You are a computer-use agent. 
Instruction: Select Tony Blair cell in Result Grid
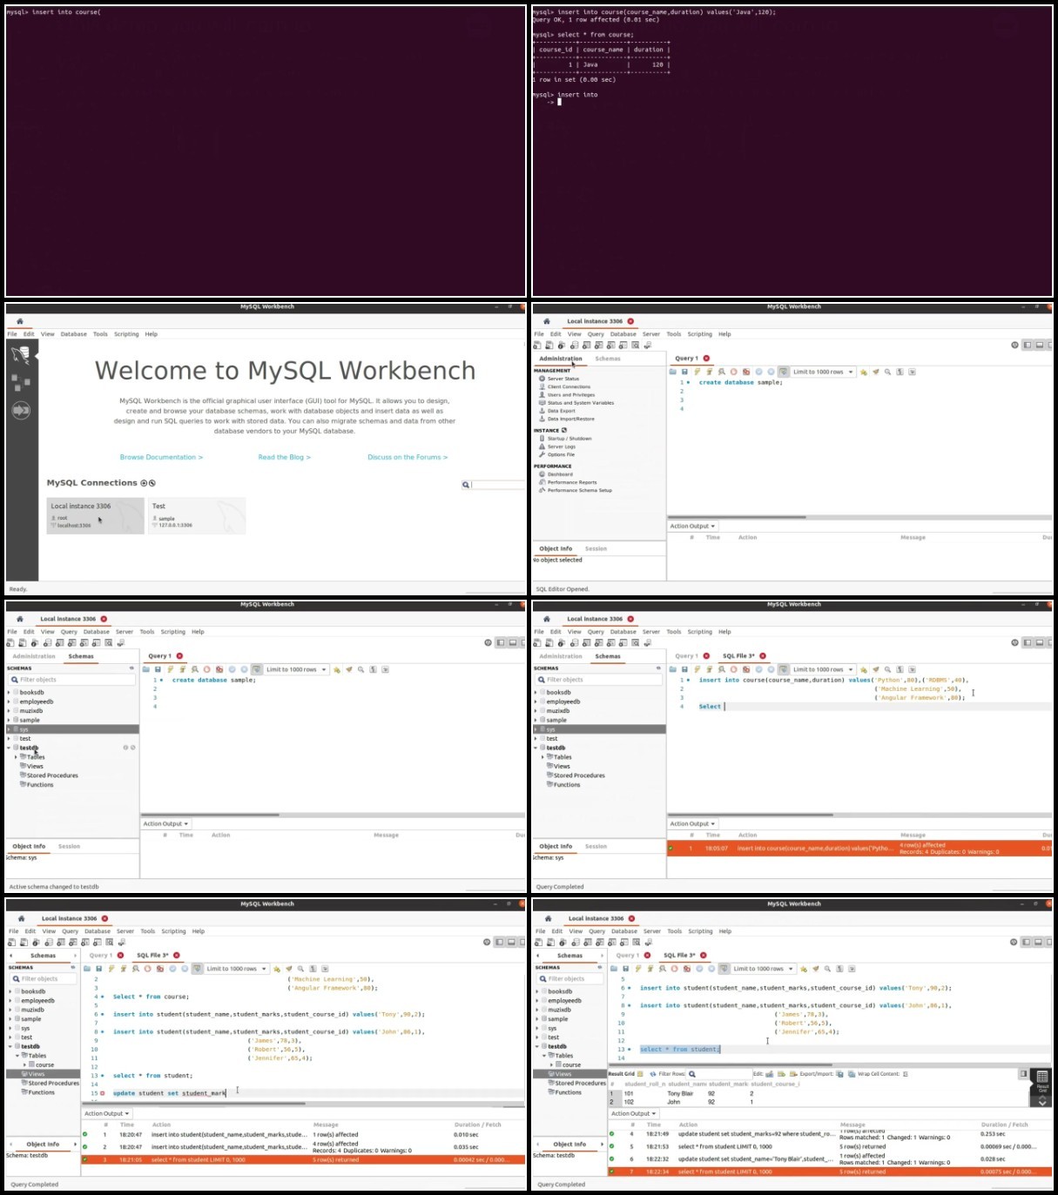pyautogui.click(x=680, y=1093)
